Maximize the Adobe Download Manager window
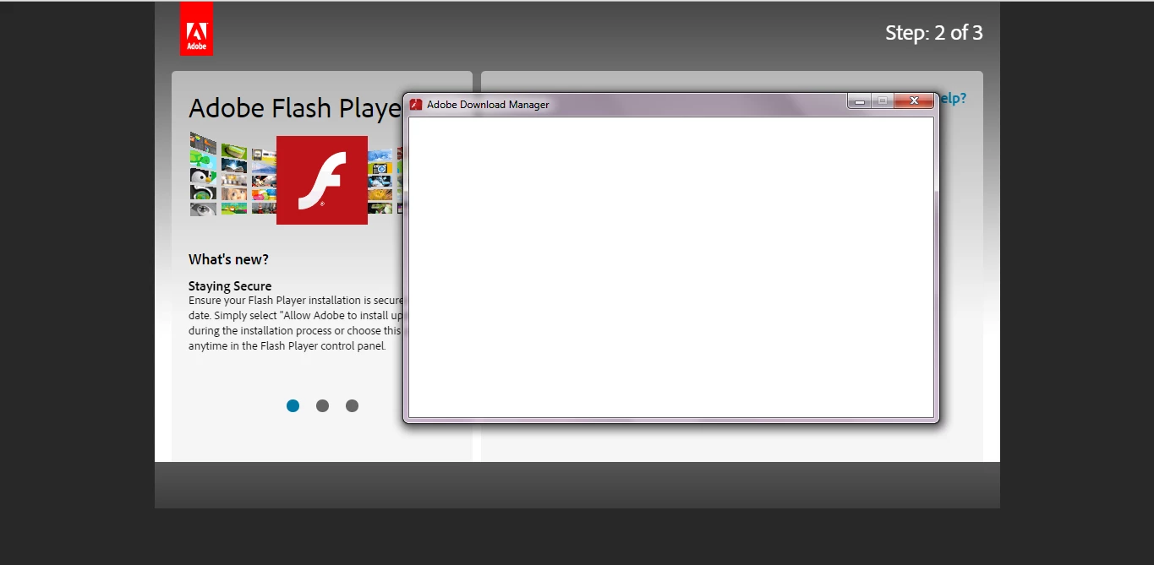 point(883,101)
